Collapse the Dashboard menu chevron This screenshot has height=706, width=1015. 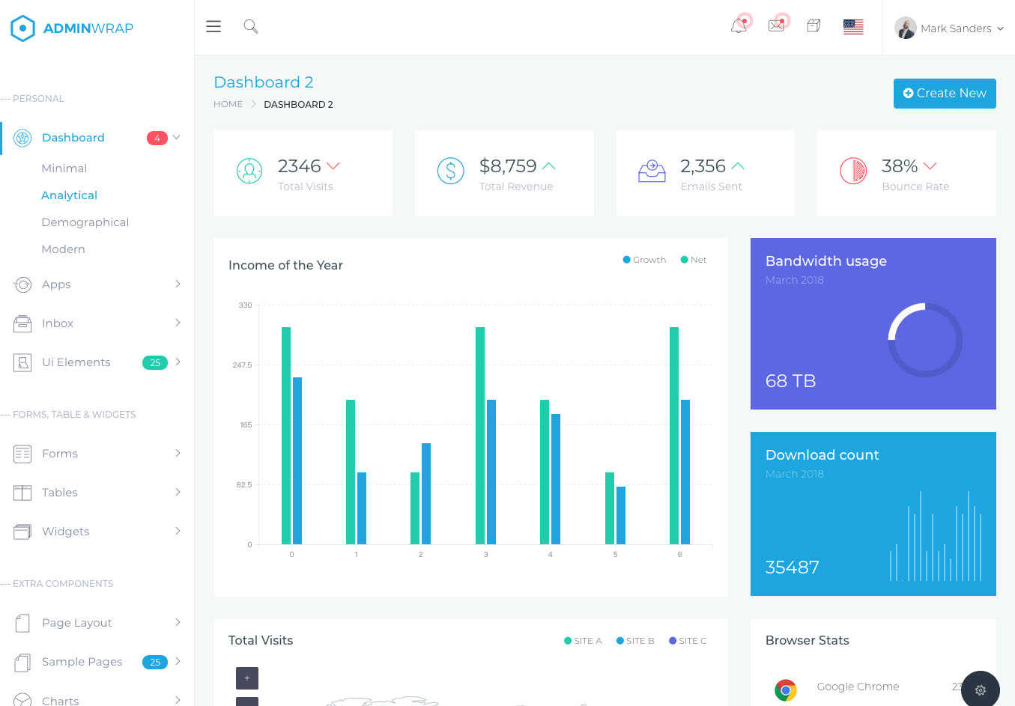point(177,137)
